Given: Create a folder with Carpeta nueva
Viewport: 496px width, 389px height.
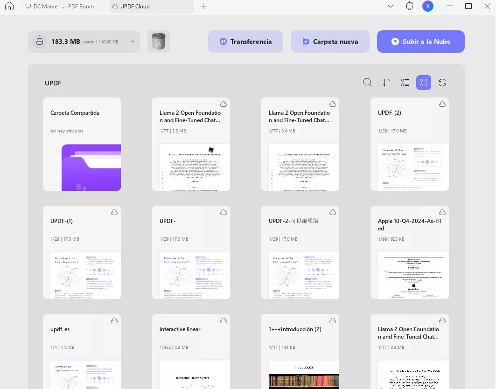Looking at the screenshot, I should point(330,42).
